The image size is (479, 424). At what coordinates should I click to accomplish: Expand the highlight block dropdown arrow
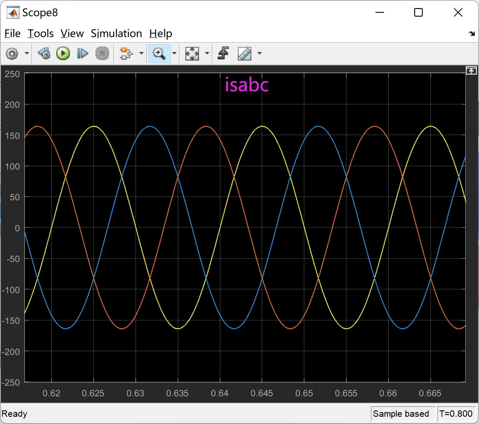pyautogui.click(x=141, y=53)
